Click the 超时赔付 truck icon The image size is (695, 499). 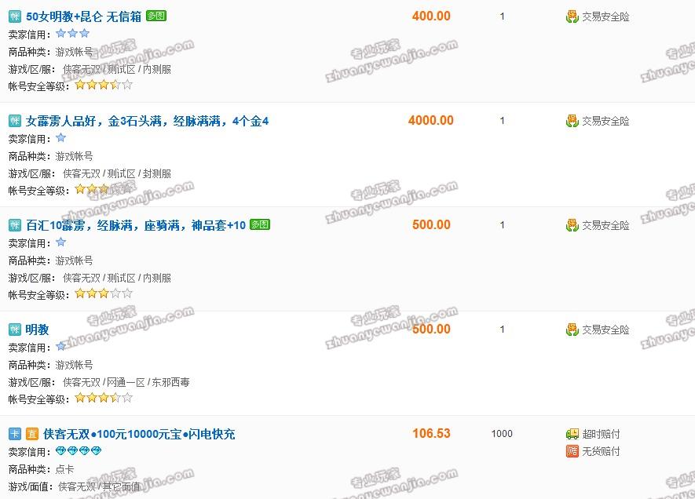[572, 434]
